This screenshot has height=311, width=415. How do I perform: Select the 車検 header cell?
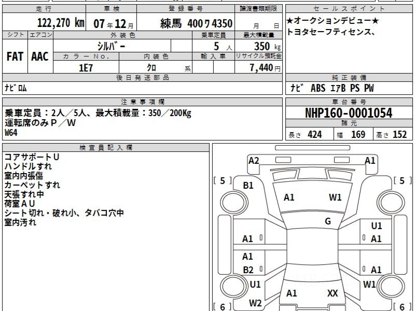pos(111,9)
